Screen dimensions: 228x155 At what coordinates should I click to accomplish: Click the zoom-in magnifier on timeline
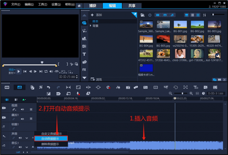pos(191,93)
